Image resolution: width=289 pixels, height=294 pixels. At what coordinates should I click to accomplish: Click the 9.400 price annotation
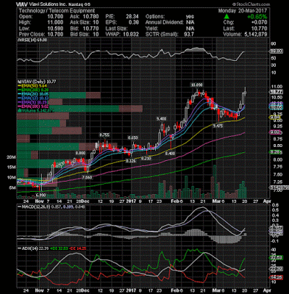click(161, 119)
